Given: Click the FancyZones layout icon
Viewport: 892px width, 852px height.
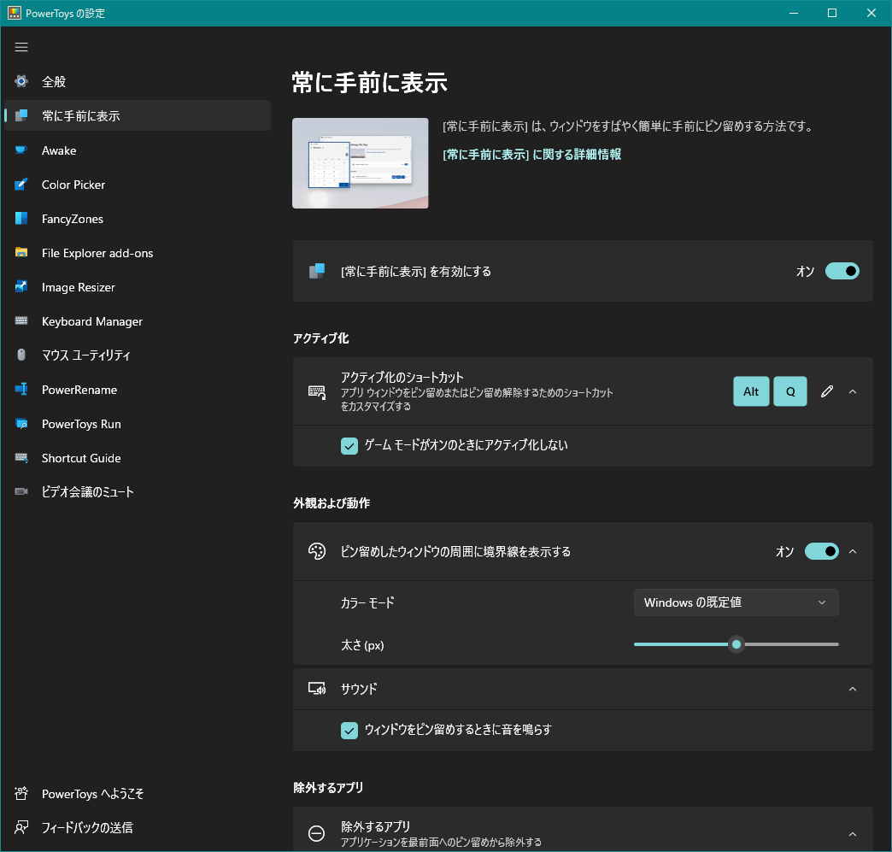Looking at the screenshot, I should click(x=21, y=219).
